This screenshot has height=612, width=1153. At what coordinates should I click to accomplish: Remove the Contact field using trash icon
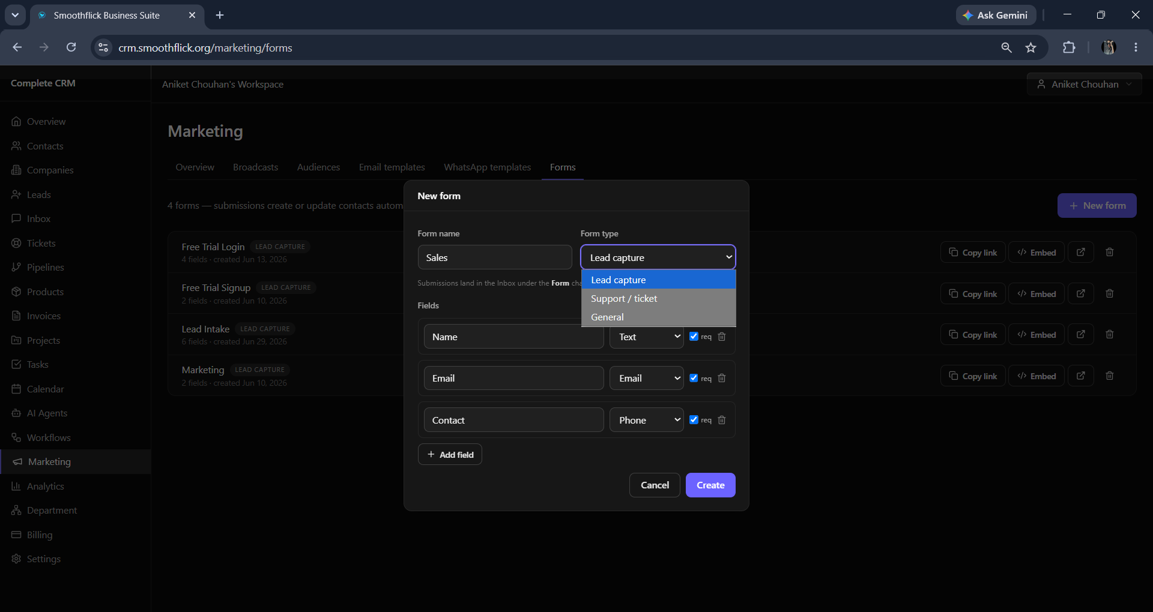coord(722,420)
